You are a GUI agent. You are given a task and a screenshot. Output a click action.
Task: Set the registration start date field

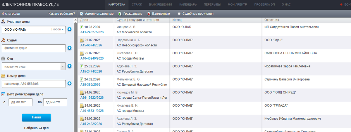(20, 102)
